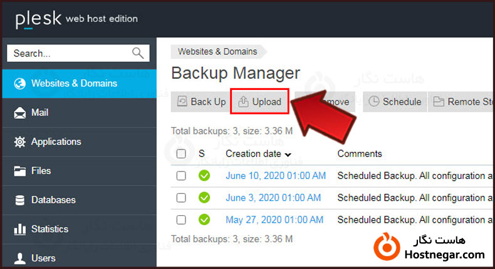Click the Websites & Domains globe icon
Viewport: 495px width, 269px height.
[x=19, y=83]
